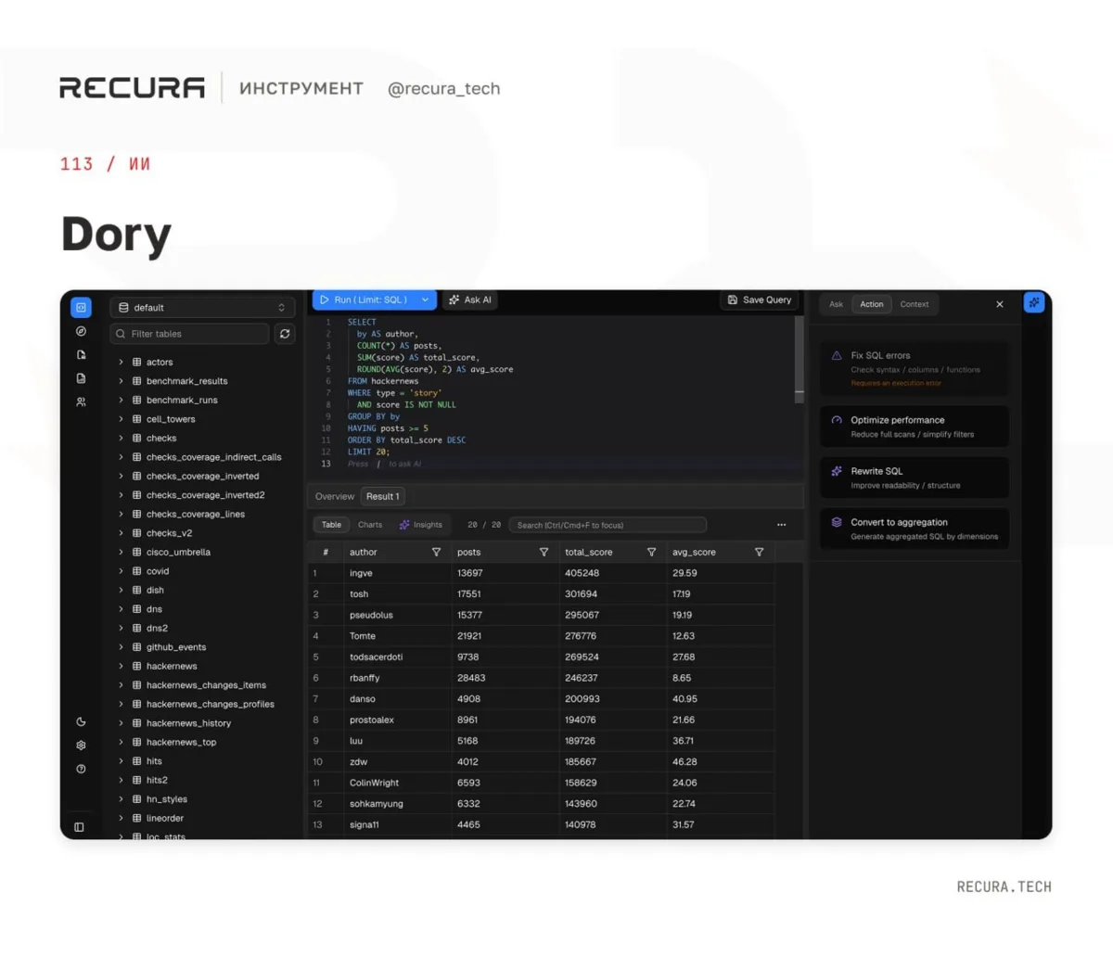Click the total_score value 405248

click(x=582, y=573)
